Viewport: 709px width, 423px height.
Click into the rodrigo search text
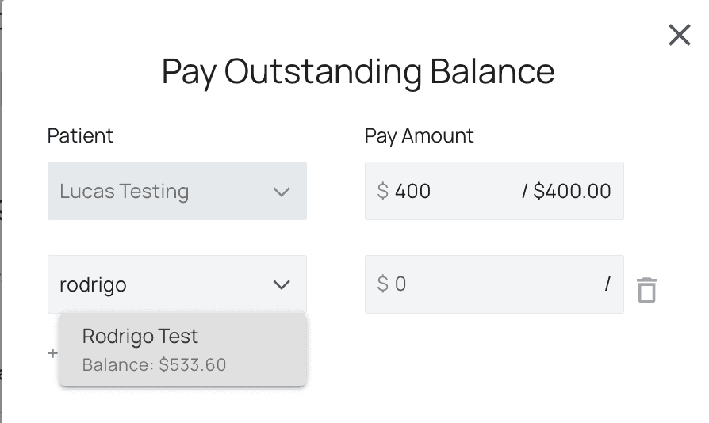click(x=93, y=284)
